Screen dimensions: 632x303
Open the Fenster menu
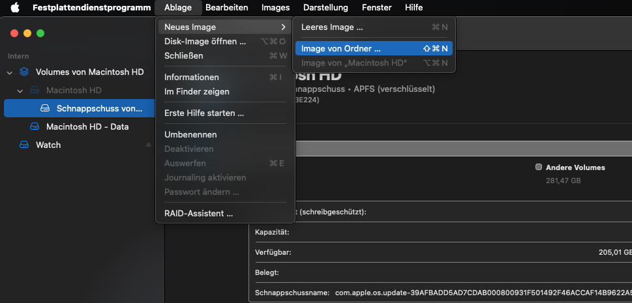click(377, 7)
